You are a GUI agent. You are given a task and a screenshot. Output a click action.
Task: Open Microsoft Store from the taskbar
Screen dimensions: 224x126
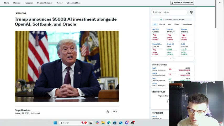115,123
